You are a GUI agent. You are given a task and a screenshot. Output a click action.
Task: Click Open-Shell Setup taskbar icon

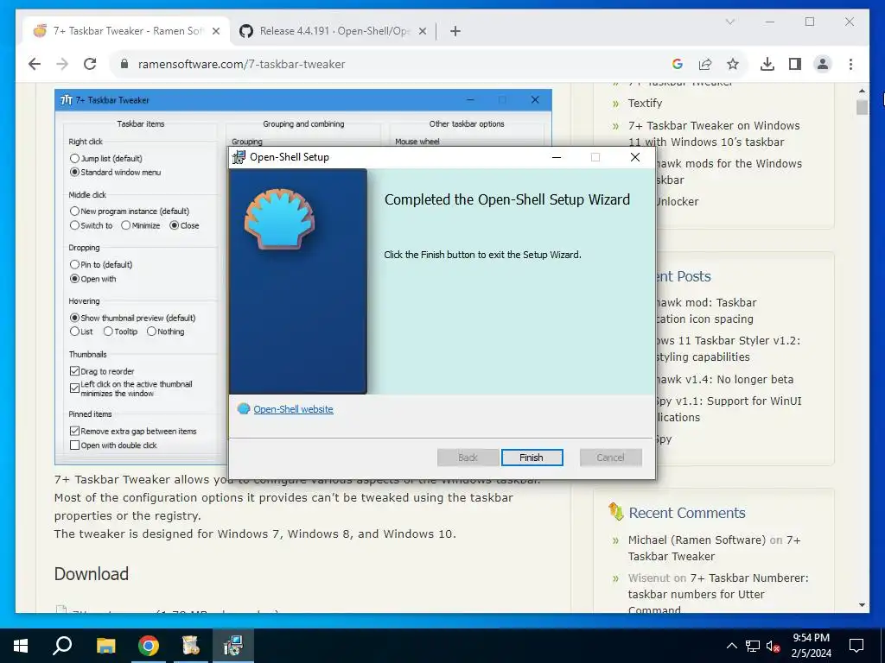(233, 646)
